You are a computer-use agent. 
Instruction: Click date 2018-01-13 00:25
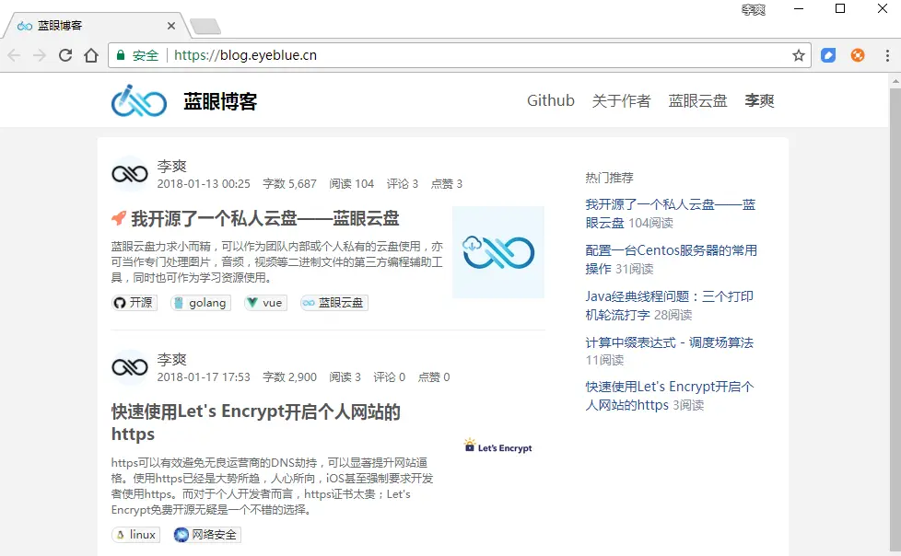204,184
